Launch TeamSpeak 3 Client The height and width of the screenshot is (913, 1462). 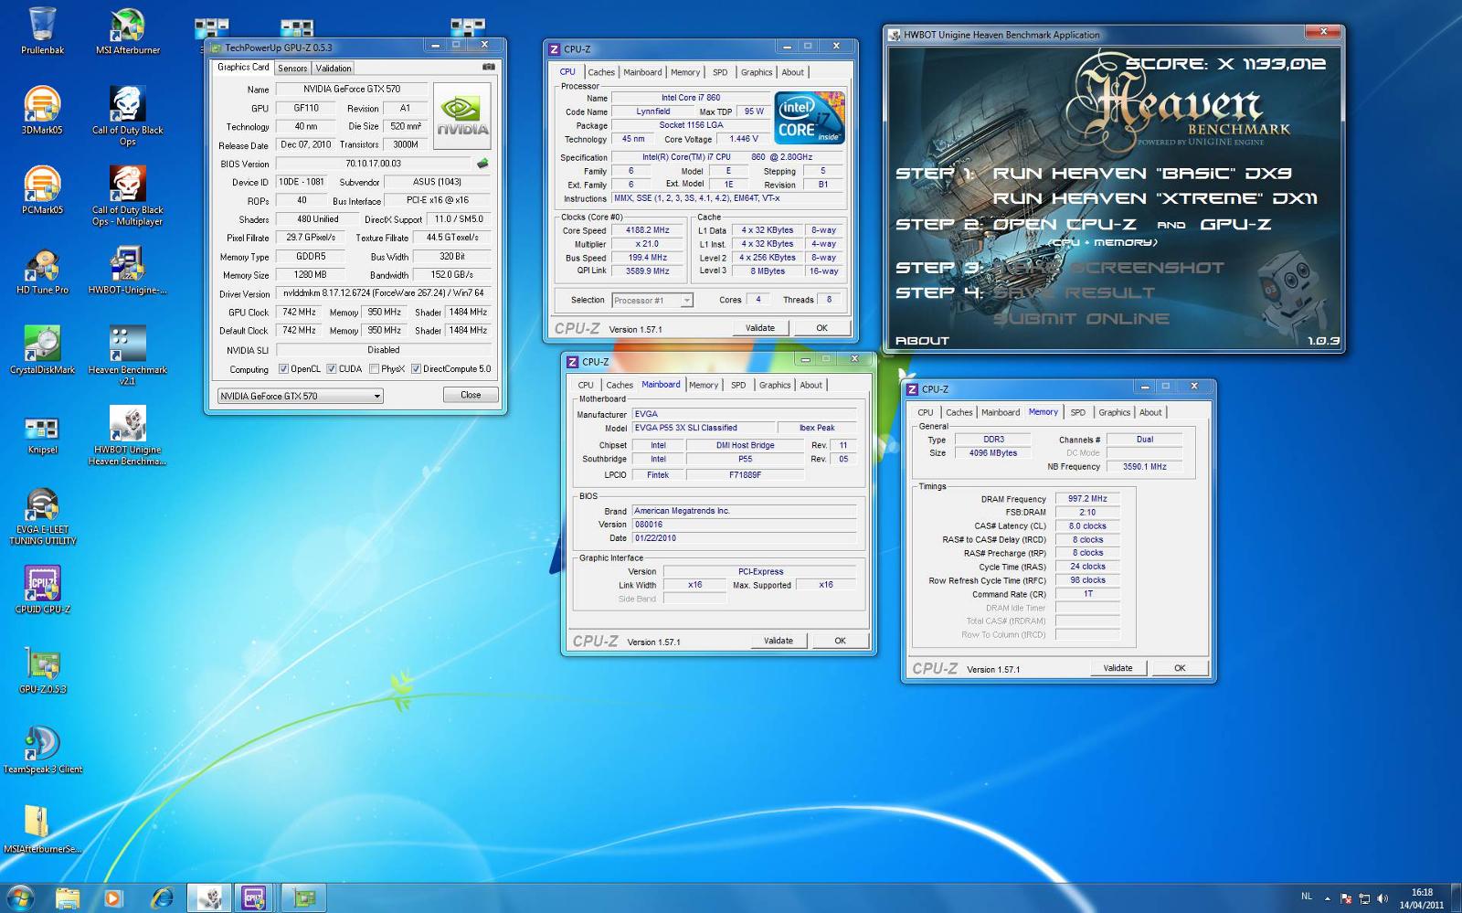[42, 749]
